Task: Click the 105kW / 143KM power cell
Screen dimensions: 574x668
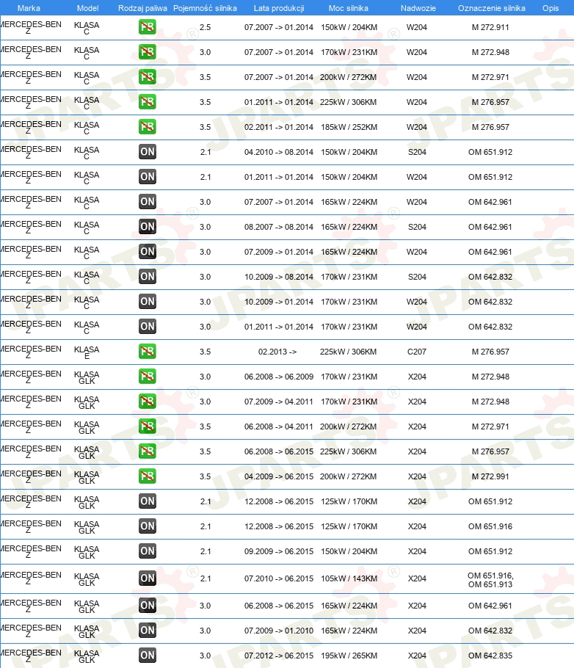Action: pyautogui.click(x=349, y=578)
